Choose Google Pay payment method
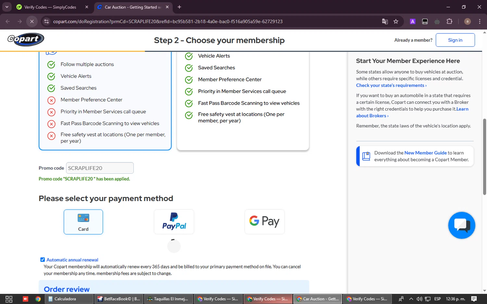Viewport: 487px width, 304px height. click(264, 222)
